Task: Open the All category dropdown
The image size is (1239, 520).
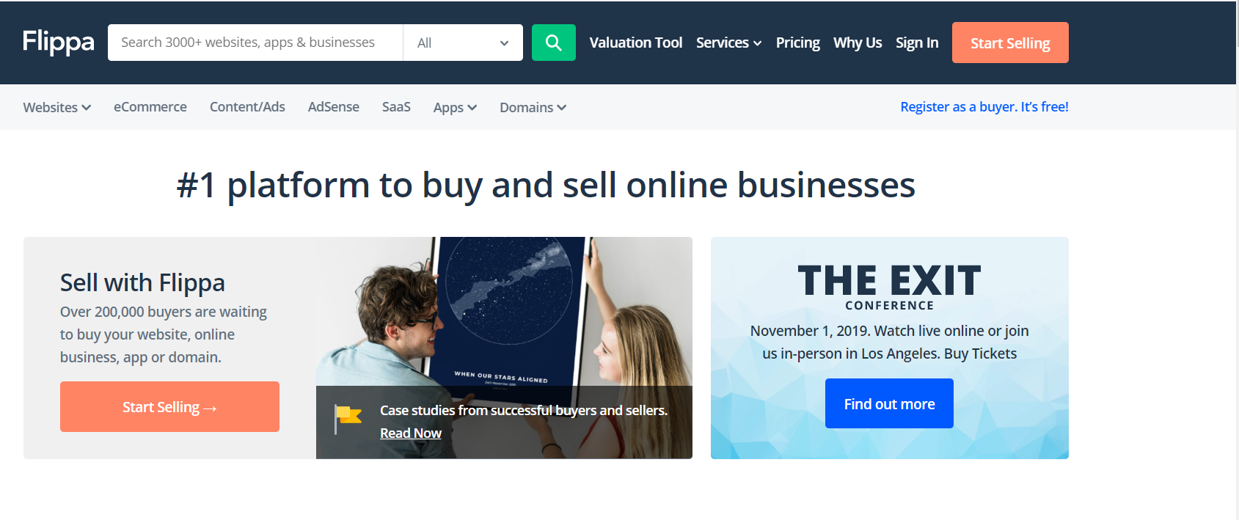Action: pos(463,43)
